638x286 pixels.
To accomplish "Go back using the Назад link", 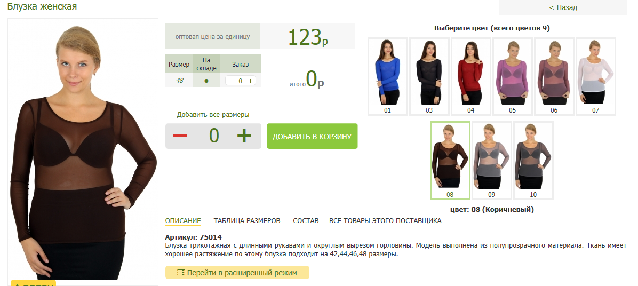I will pos(563,7).
